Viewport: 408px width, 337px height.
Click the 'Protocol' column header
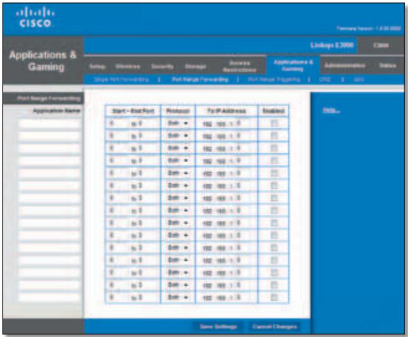[x=178, y=111]
